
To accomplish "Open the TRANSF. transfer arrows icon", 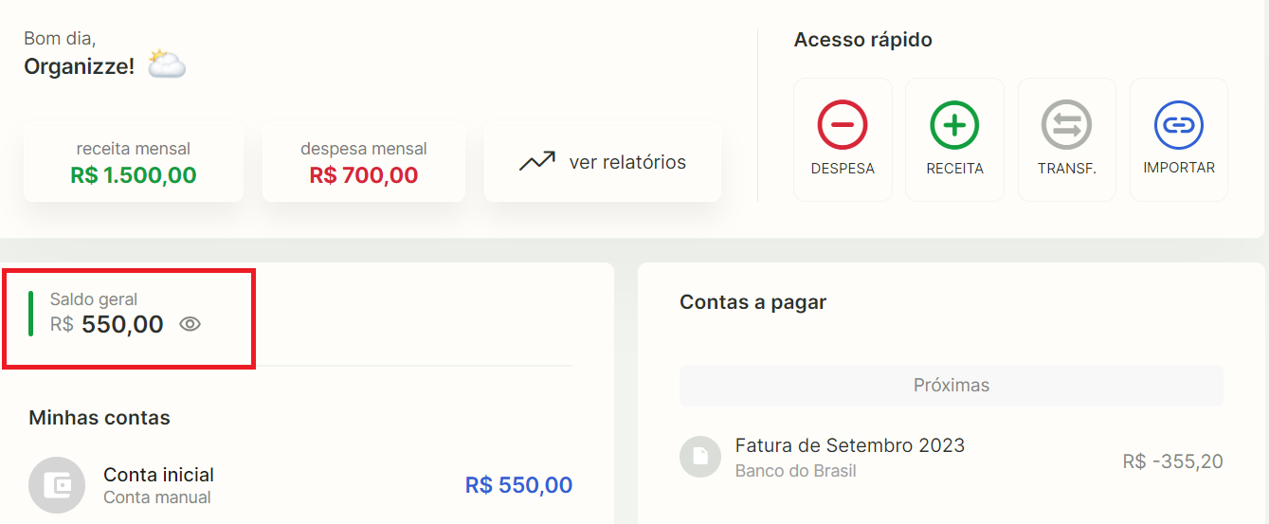I will click(1066, 124).
